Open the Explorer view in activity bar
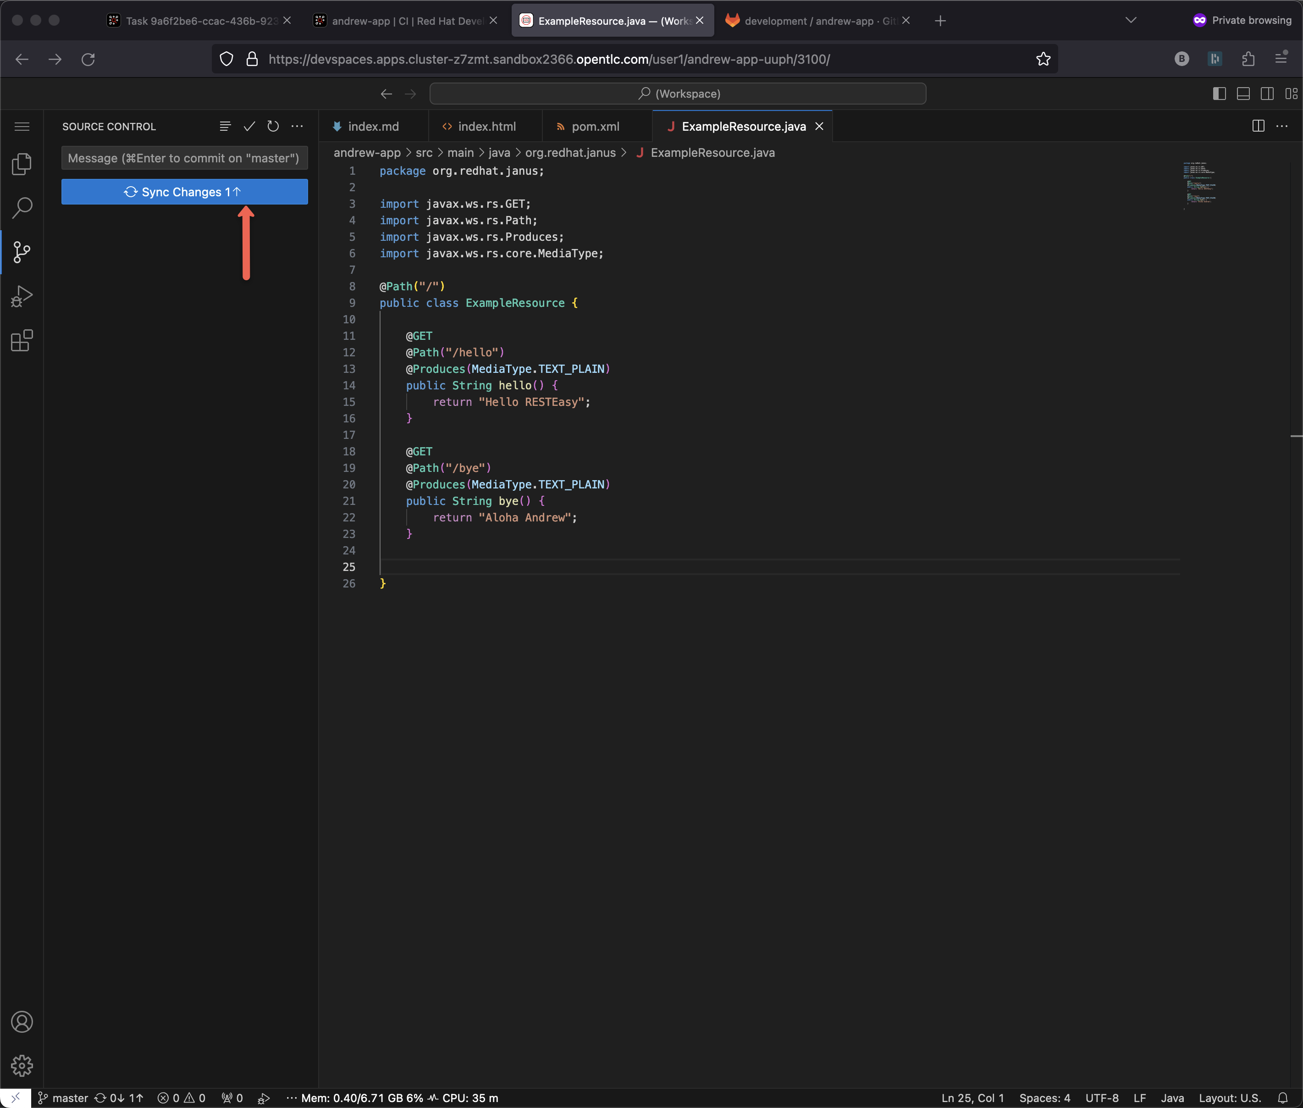 [x=22, y=164]
